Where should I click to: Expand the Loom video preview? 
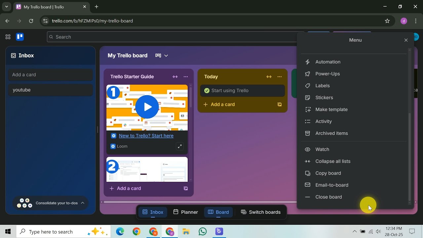179,146
